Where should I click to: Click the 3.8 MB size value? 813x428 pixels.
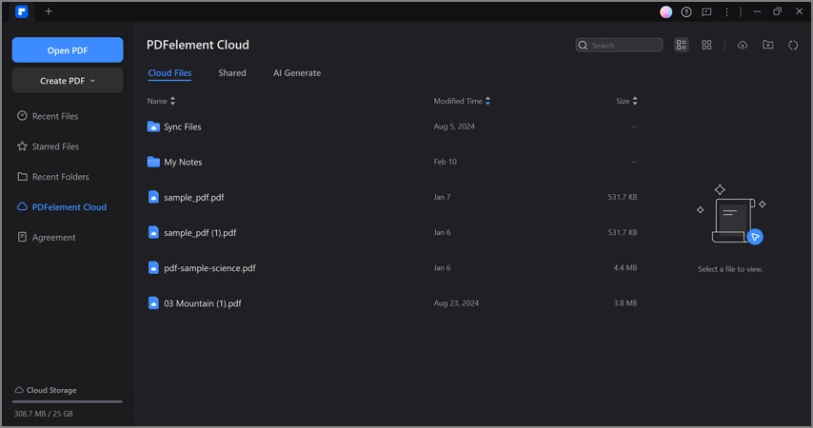point(625,303)
